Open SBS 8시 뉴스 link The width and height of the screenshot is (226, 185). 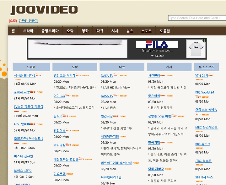(x=204, y=177)
